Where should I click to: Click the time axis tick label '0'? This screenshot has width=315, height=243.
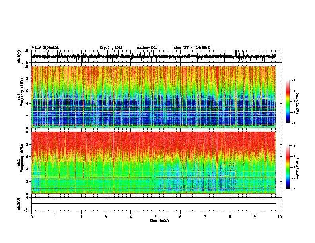31,217
